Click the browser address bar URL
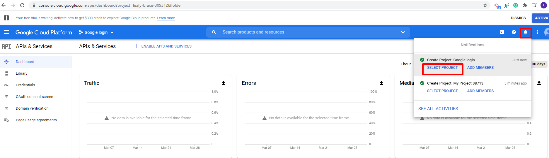549x158 pixels. [x=112, y=5]
